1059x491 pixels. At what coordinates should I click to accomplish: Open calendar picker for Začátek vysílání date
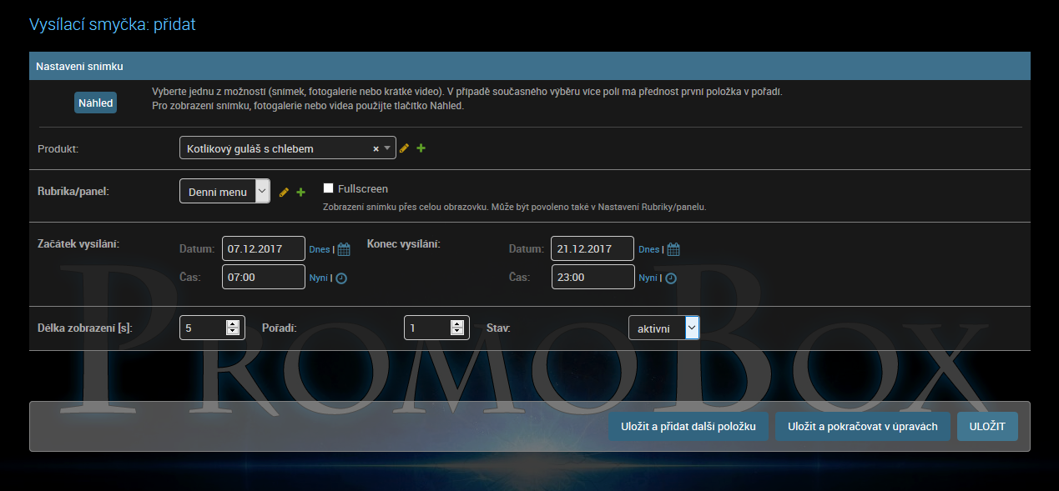click(344, 249)
